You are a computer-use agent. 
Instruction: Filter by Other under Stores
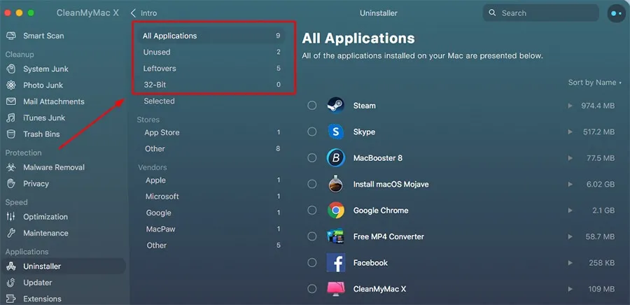[x=211, y=149]
